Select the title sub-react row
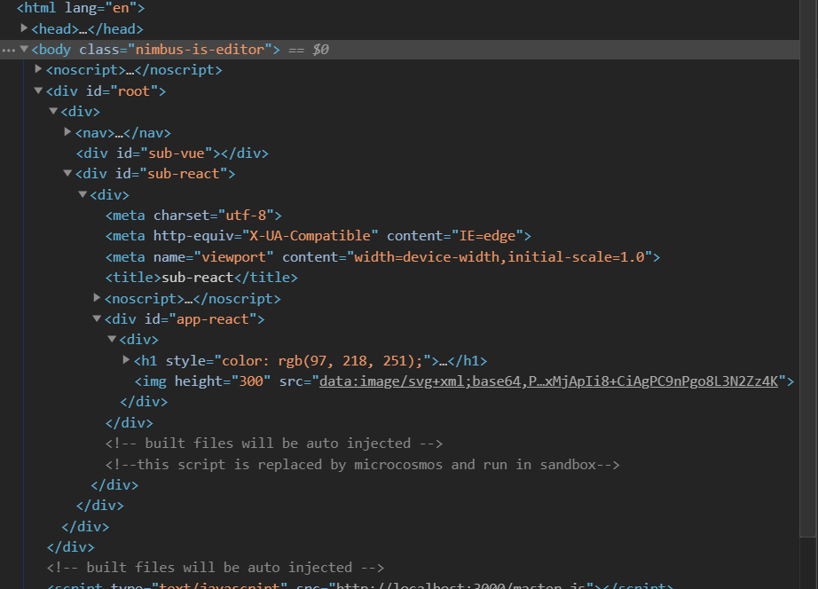The image size is (818, 589). click(x=201, y=277)
